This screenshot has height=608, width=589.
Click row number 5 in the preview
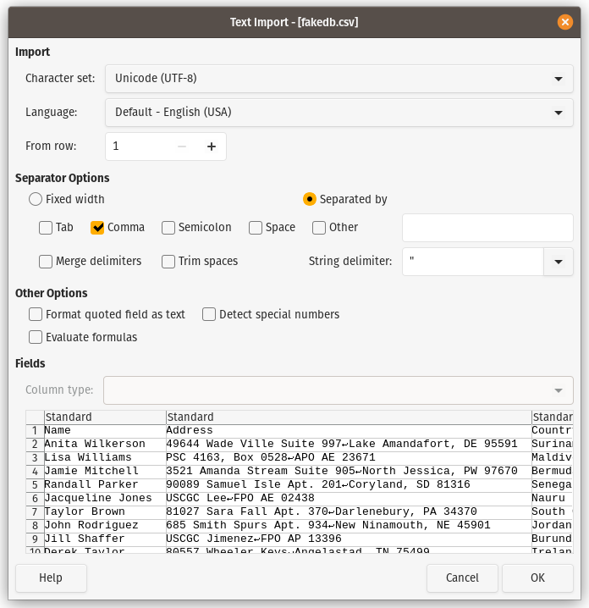(x=35, y=484)
